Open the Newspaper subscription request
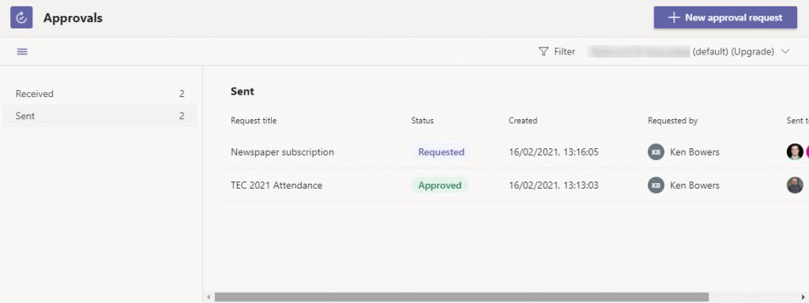 (x=282, y=152)
